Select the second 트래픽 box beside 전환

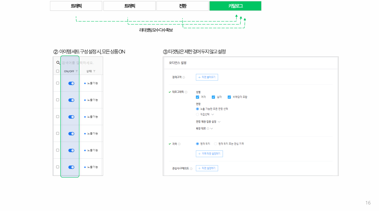[x=129, y=6]
